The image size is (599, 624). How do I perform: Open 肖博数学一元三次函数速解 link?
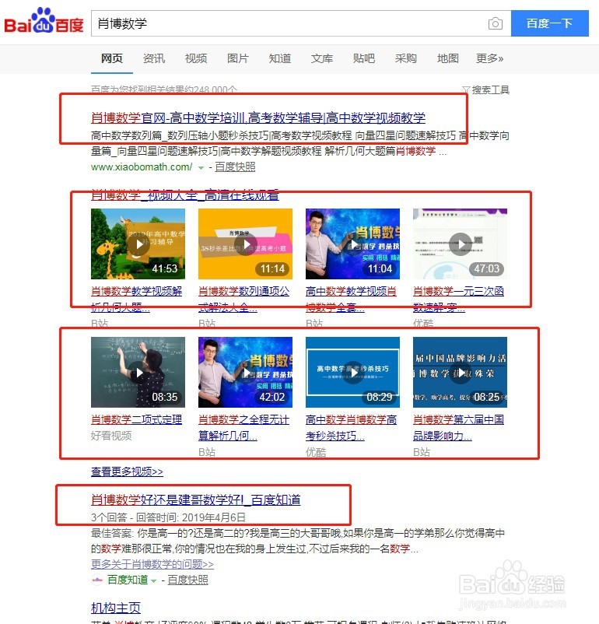pyautogui.click(x=458, y=300)
